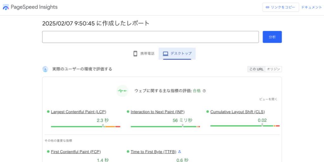Click the 合格 assessment result text

(x=197, y=91)
